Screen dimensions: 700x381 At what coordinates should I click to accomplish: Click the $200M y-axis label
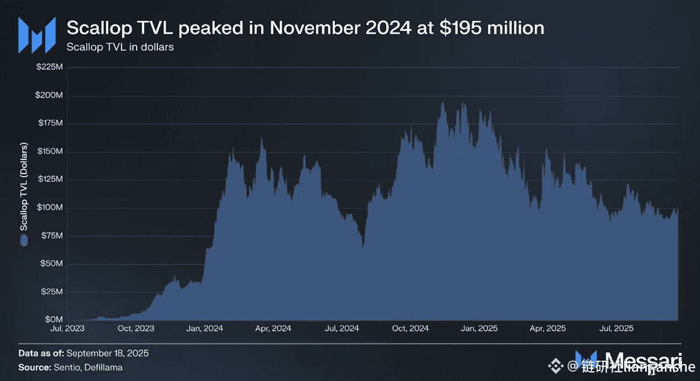tap(49, 96)
